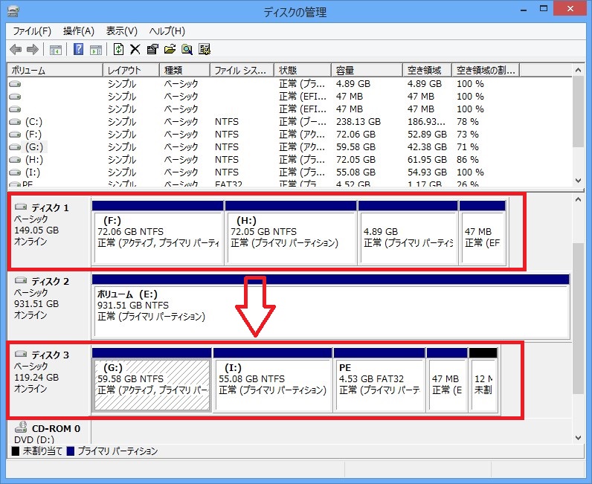Select the 12 MB unallocated space on Disk 3

coord(483,380)
